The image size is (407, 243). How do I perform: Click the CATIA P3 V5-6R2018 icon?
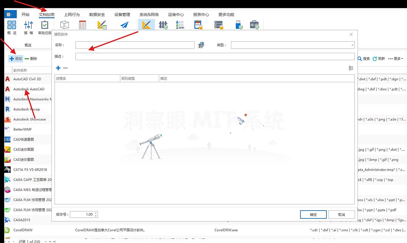(8, 170)
